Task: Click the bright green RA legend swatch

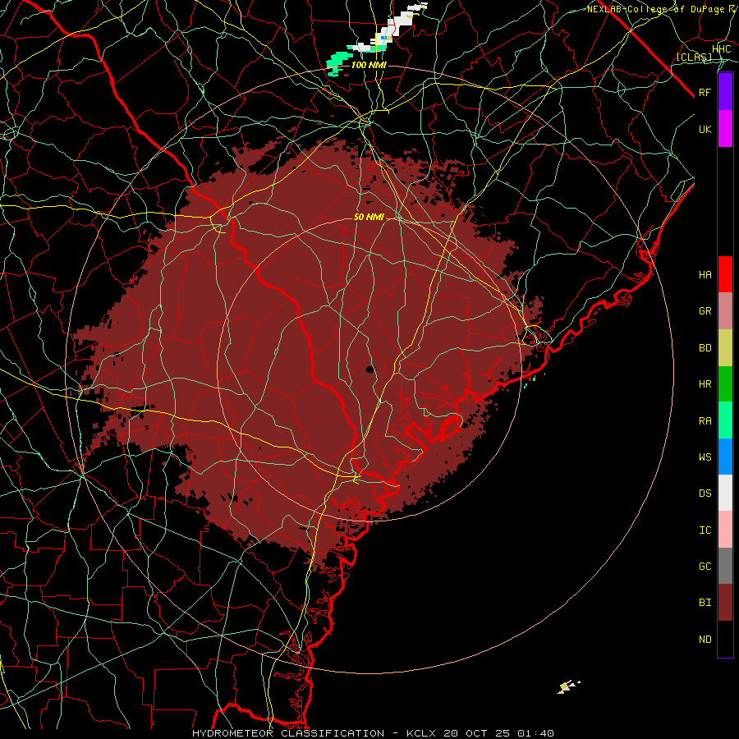Action: coord(725,420)
